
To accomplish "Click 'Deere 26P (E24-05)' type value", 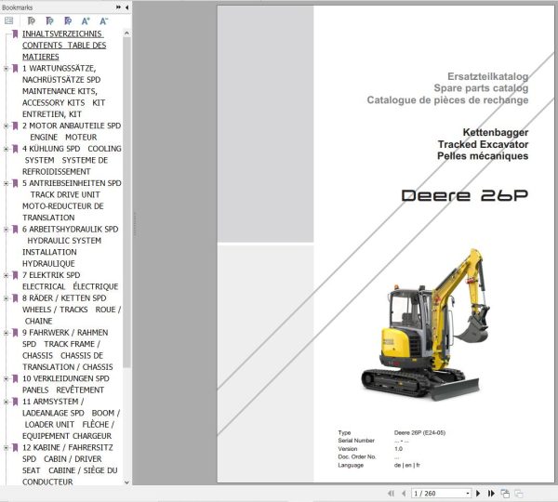I will (x=419, y=432).
